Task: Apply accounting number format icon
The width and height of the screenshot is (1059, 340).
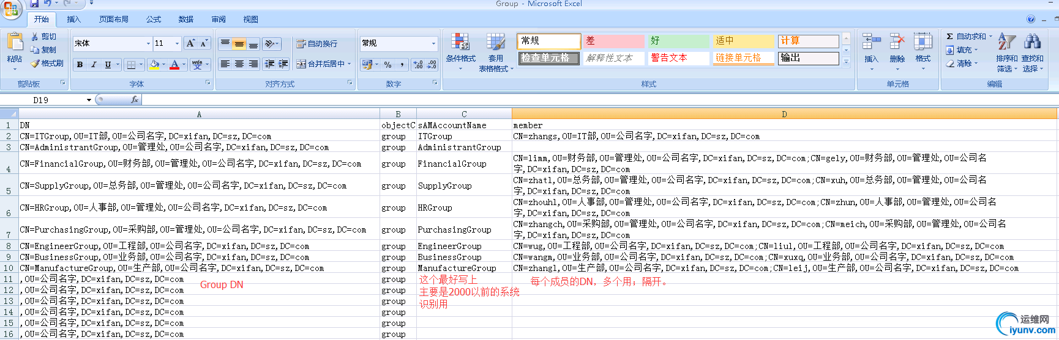Action: coord(367,64)
